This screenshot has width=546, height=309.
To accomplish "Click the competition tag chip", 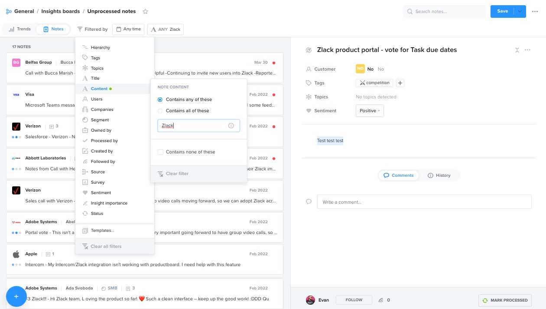I will click(x=374, y=83).
